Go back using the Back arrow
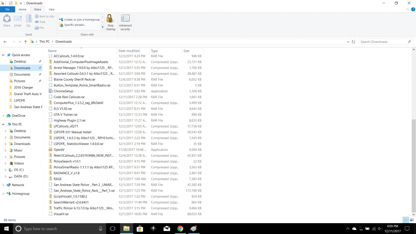416x234 pixels. click(5, 42)
